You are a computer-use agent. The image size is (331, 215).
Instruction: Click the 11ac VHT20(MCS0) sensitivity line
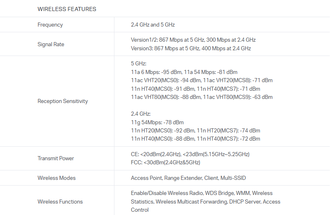[201, 80]
